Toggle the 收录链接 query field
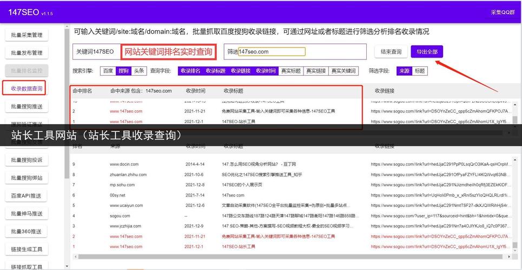522x270 pixels. 241,71
